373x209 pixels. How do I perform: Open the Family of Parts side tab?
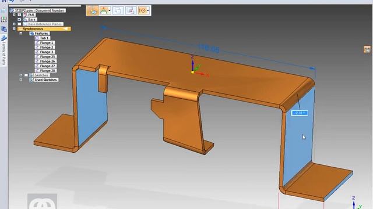(x=3, y=51)
